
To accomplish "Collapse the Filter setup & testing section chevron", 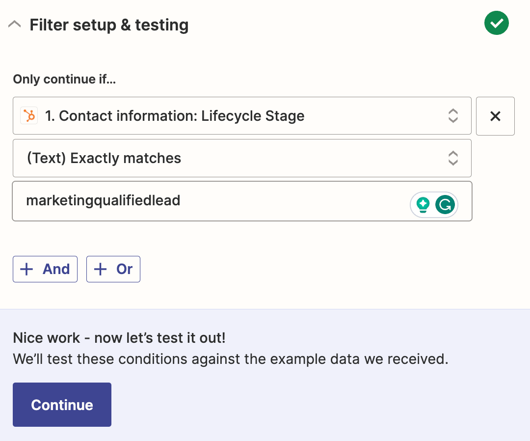I will coord(15,24).
